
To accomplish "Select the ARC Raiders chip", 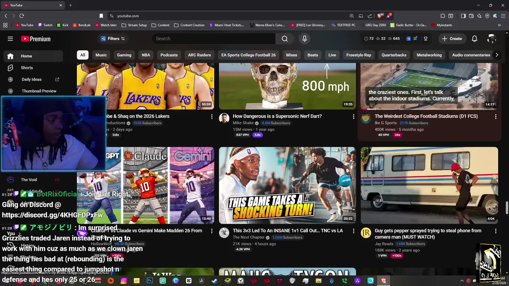I will click(x=199, y=55).
